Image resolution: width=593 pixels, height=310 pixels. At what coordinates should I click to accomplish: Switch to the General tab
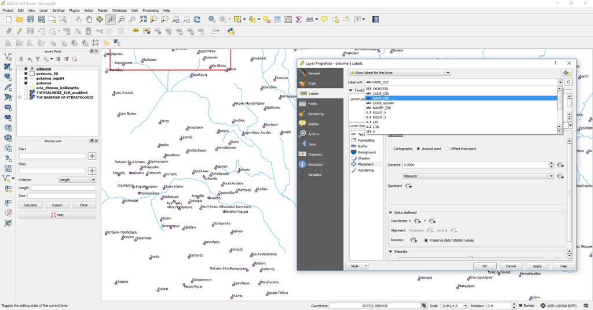(321, 73)
